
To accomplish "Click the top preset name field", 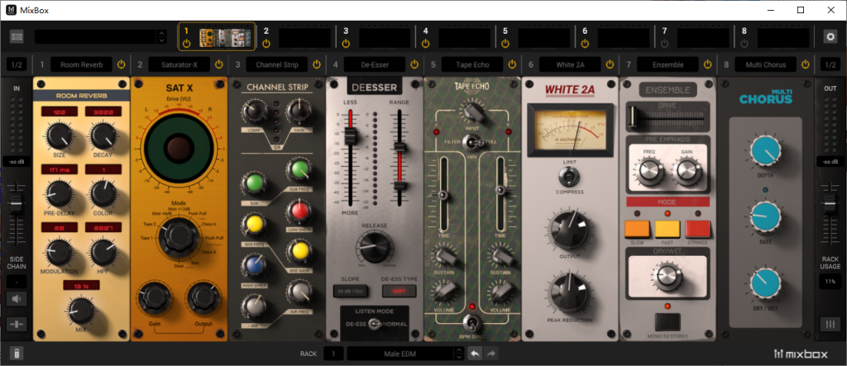I will tap(95, 36).
